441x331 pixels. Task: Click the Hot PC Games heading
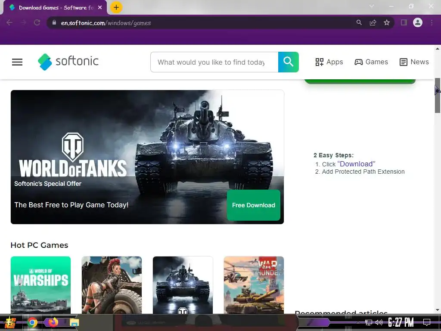(x=39, y=245)
